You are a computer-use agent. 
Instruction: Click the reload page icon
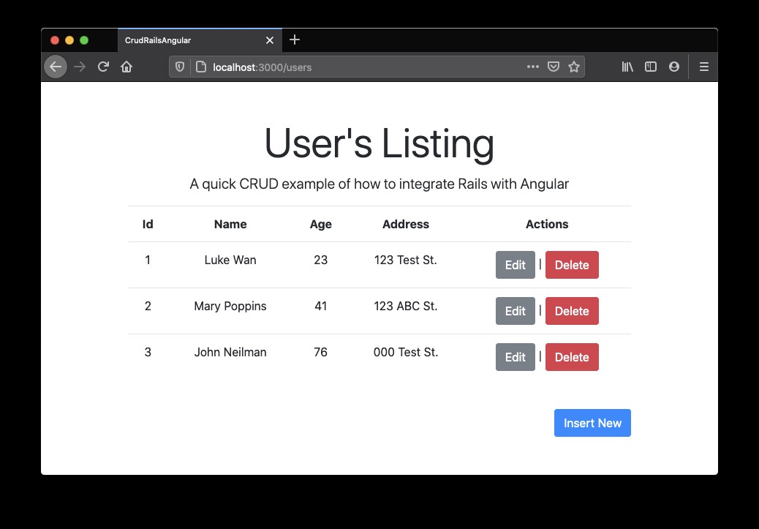[x=102, y=67]
